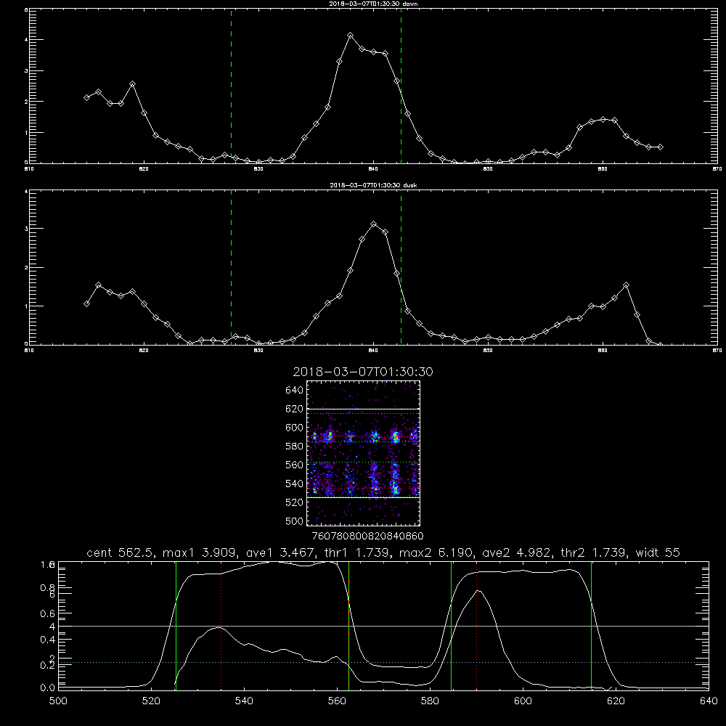This screenshot has width=726, height=726.
Task: Click the dusk plot y-axis label 3
Action: [26, 229]
